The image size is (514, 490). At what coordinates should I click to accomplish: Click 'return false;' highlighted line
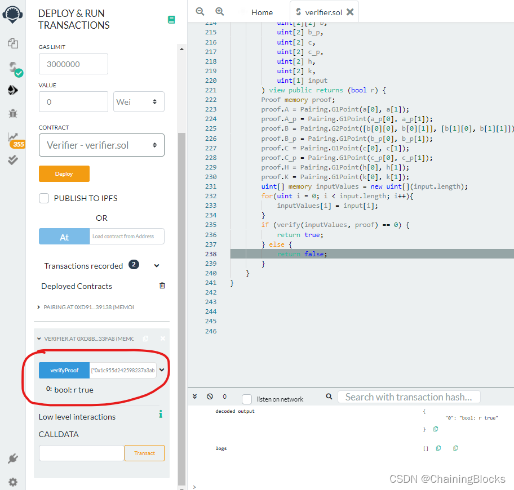click(302, 254)
